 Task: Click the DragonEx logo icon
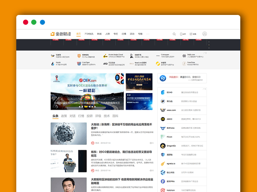point(163,145)
